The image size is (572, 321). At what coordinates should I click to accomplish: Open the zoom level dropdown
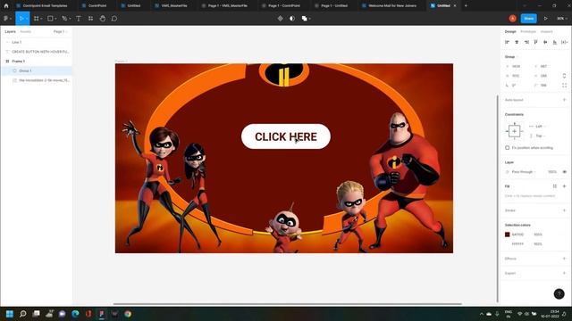561,19
